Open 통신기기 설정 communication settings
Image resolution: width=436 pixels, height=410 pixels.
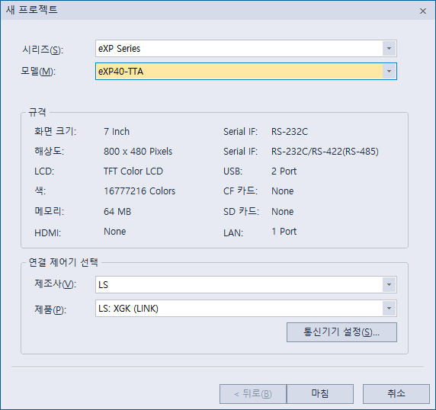(341, 332)
